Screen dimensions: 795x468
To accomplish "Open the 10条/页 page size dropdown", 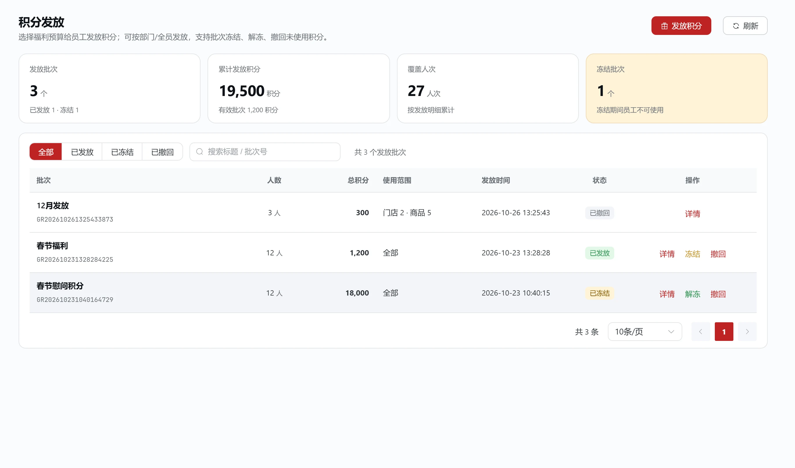I will 644,332.
